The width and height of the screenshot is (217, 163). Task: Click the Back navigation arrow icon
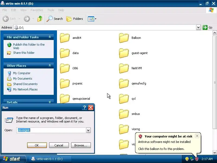coord(6,19)
